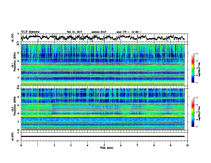Click the 'Time (min)' axis label
Viewport: 211px width, 163px height.
[107, 148]
